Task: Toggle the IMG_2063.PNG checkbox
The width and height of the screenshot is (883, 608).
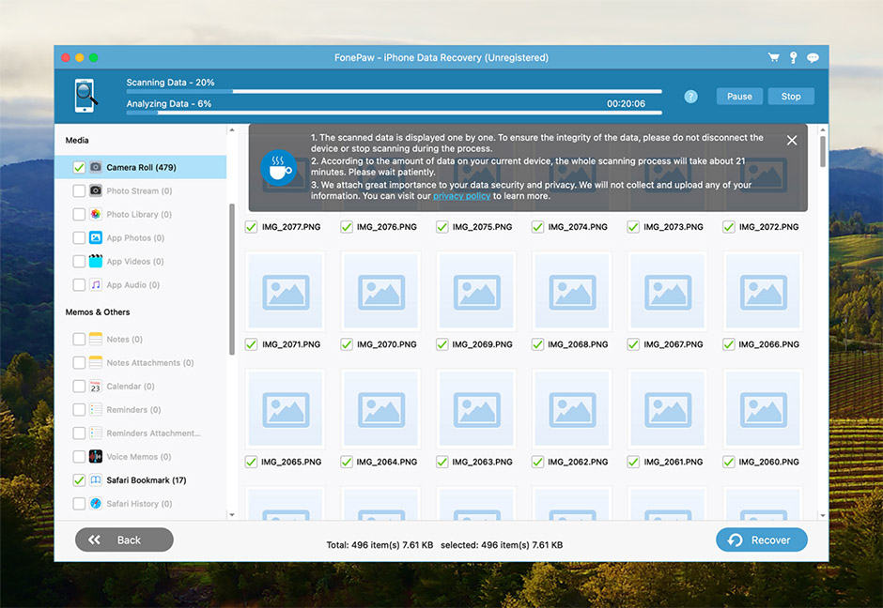Action: click(442, 462)
